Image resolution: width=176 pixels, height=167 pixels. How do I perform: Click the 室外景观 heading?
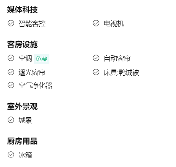[x=22, y=106]
